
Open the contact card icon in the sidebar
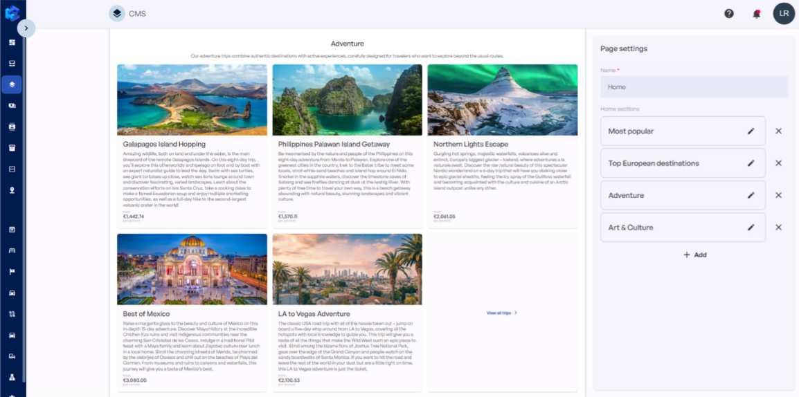(x=12, y=127)
